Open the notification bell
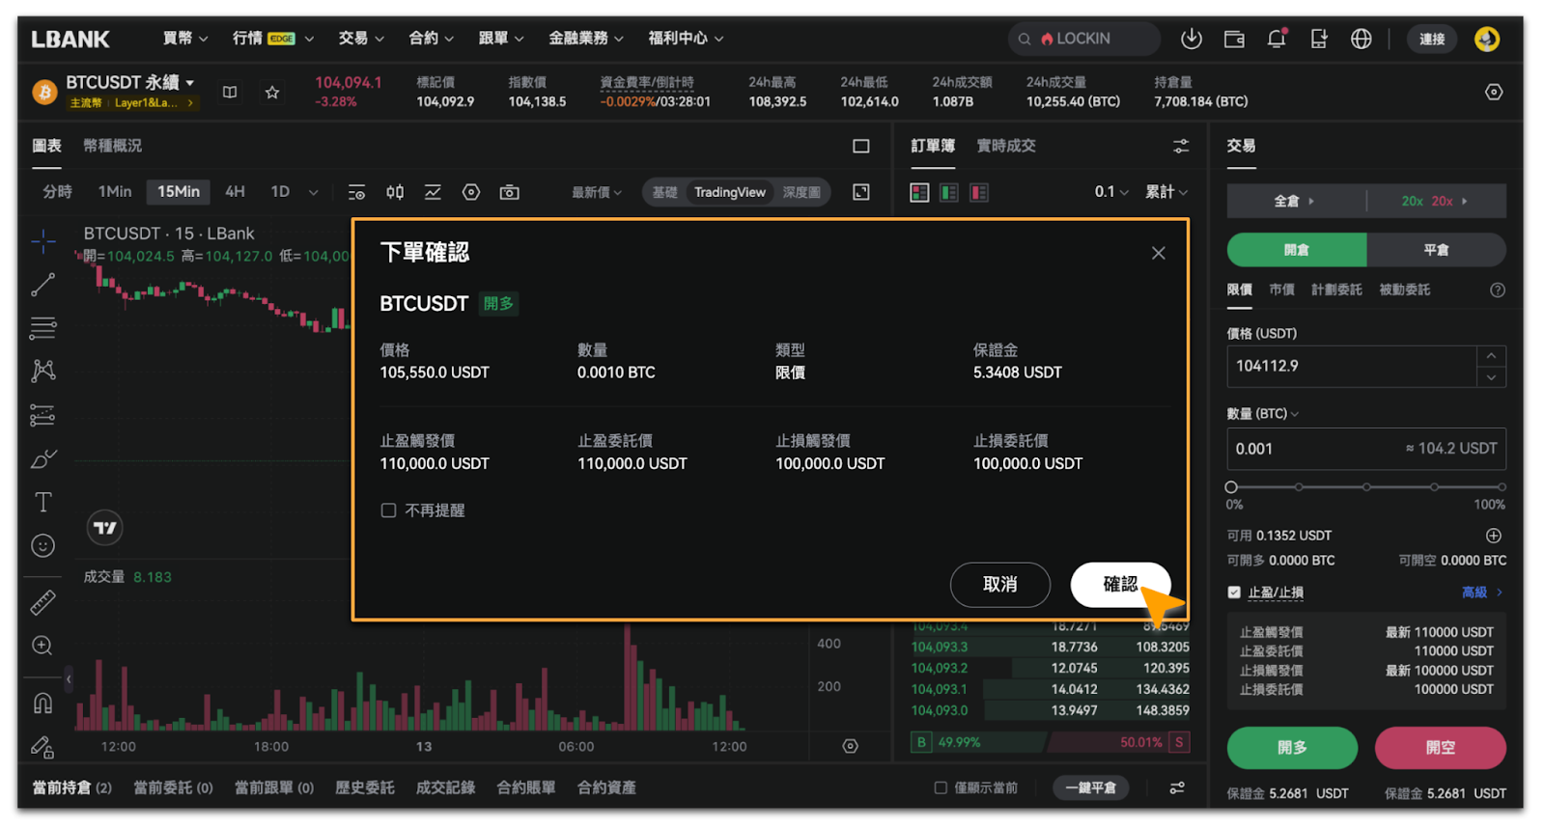The image size is (1545, 828). [x=1276, y=39]
